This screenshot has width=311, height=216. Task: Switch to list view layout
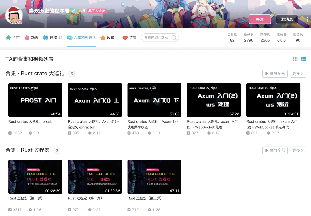pyautogui.click(x=304, y=59)
